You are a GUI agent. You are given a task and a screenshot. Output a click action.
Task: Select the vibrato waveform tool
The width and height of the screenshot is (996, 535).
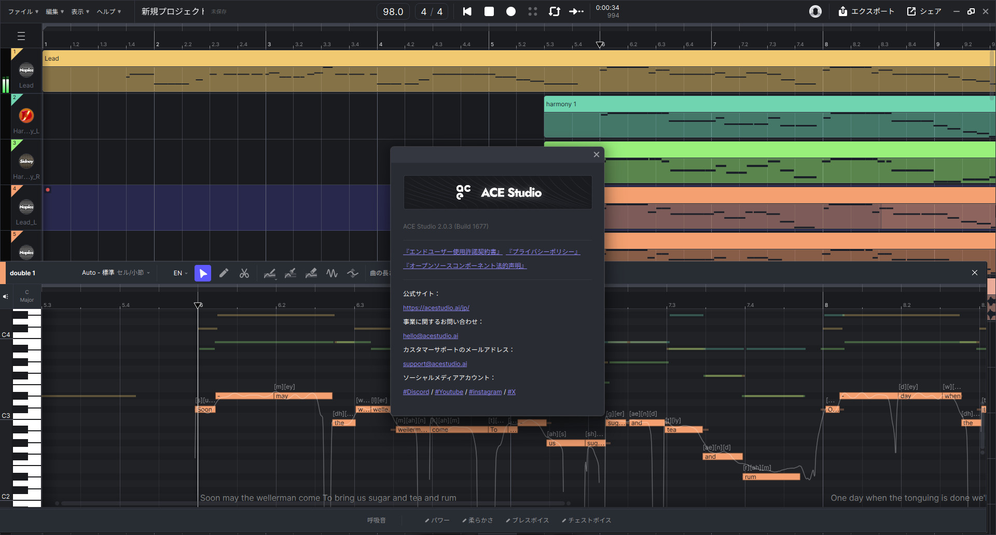click(x=332, y=273)
